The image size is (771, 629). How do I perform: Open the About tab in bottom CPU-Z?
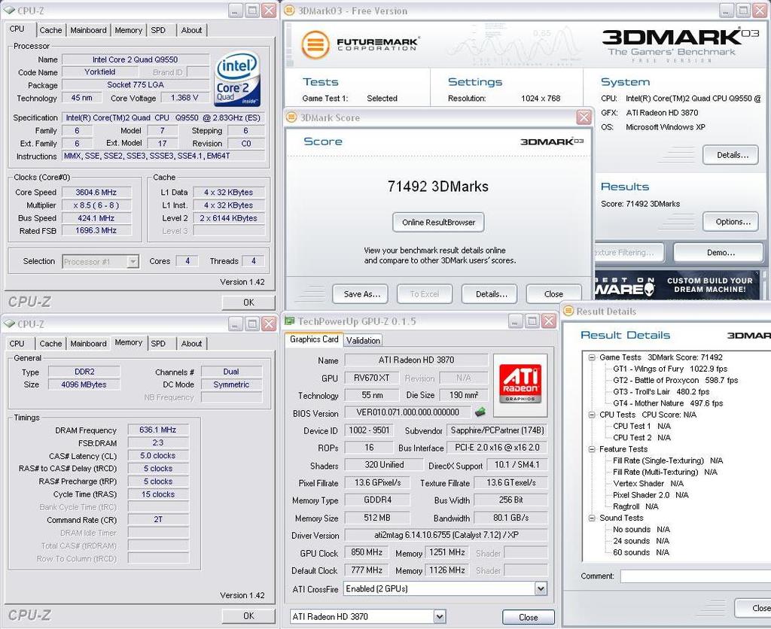pyautogui.click(x=191, y=344)
